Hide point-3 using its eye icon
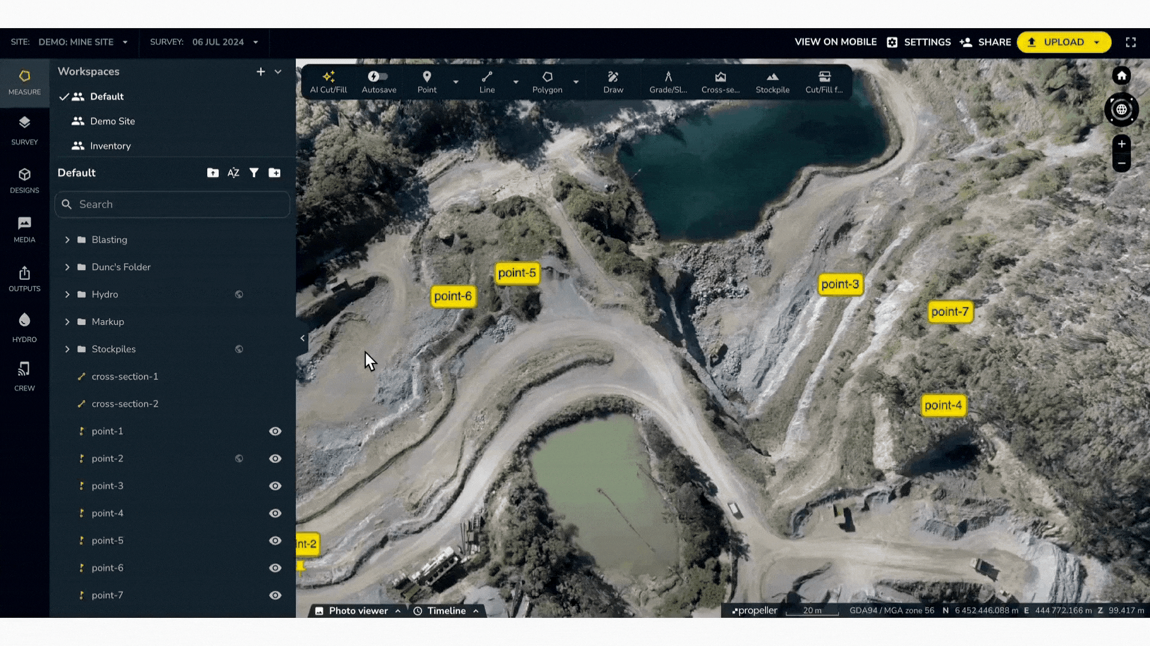Viewport: 1150px width, 646px height. click(x=275, y=486)
